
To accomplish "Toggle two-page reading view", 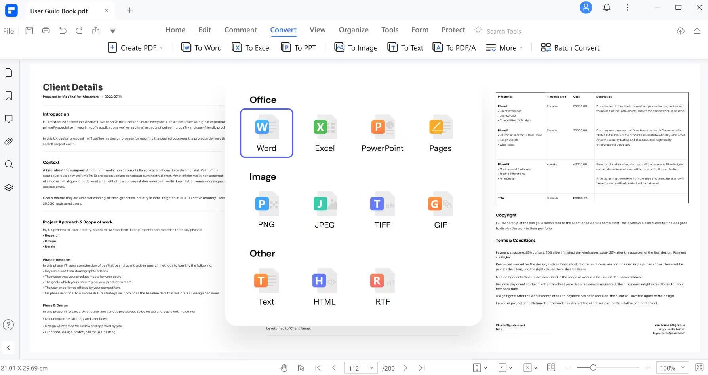I will tap(551, 367).
